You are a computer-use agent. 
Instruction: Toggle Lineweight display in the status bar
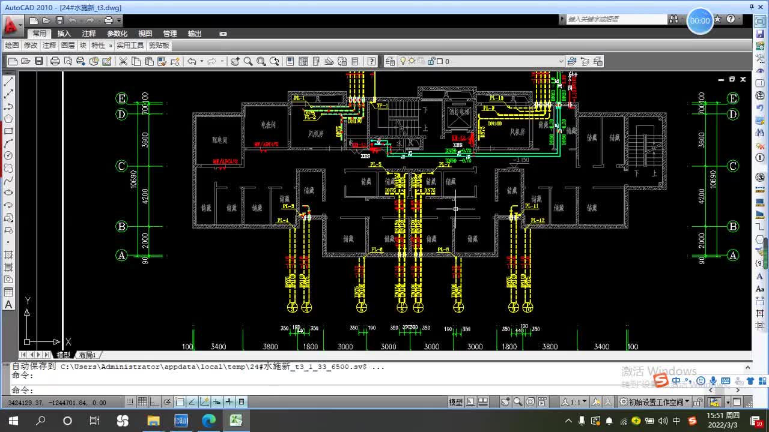tap(229, 402)
